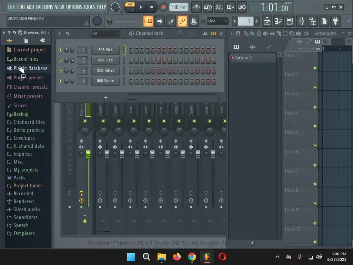Select Pattern 1 in the picker
The image size is (353, 265).
click(x=253, y=58)
